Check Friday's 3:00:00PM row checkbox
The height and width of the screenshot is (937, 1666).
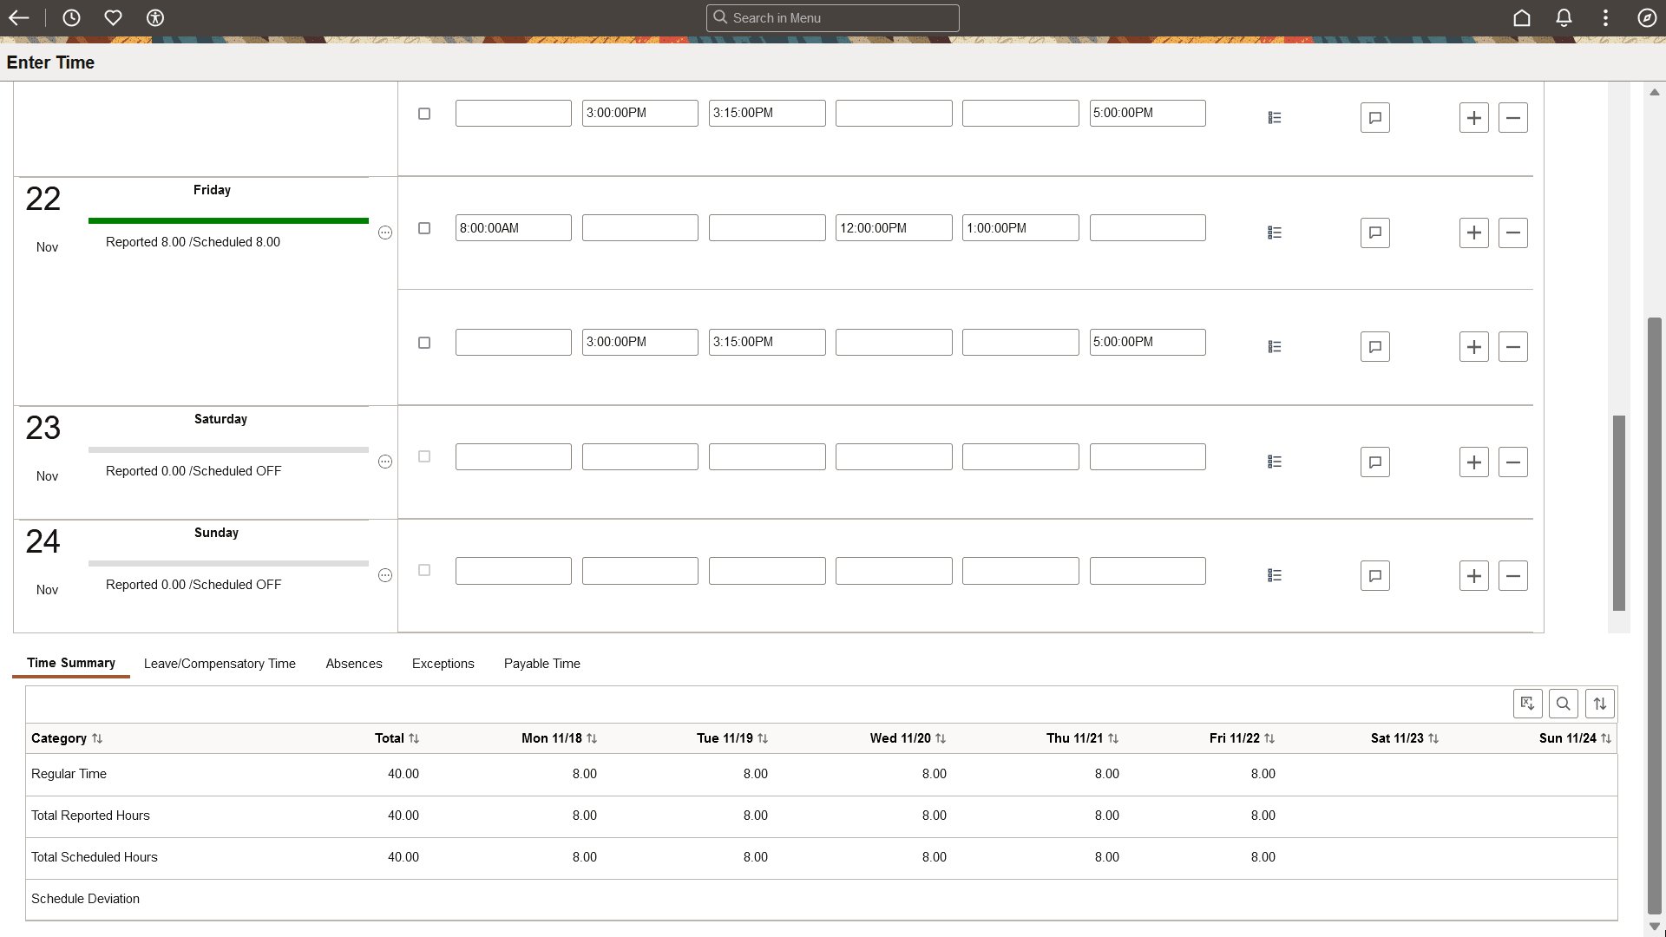(424, 343)
